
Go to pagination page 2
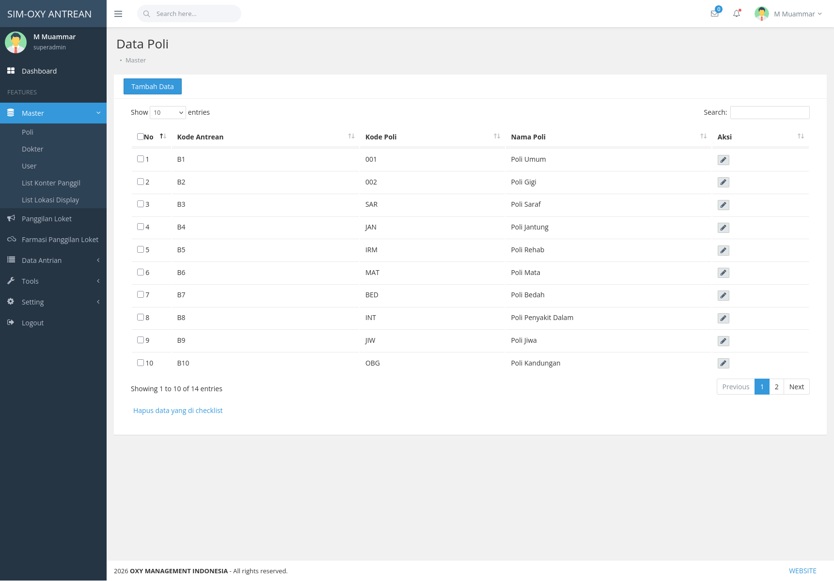[x=776, y=387]
